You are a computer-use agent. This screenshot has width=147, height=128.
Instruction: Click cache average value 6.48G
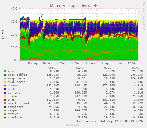click(x=110, y=89)
